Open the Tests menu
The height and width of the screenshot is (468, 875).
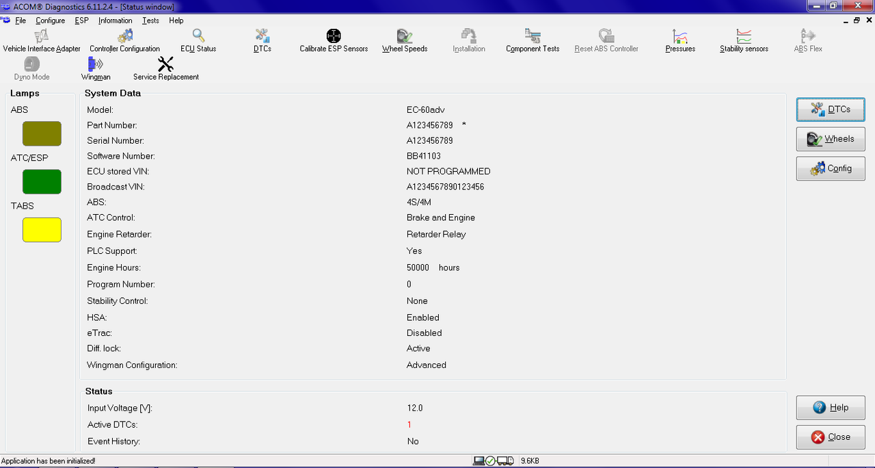pyautogui.click(x=151, y=21)
